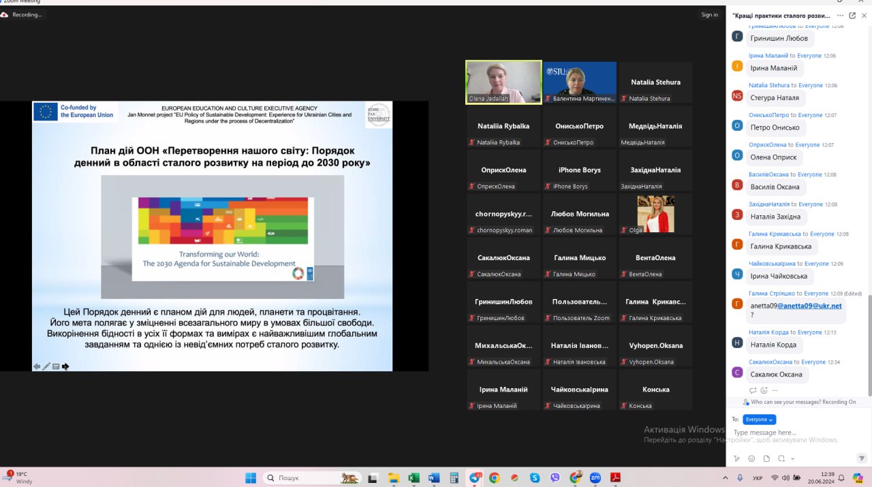The width and height of the screenshot is (872, 487).
Task: Click the Стегура Наталя chat message
Action: point(775,98)
